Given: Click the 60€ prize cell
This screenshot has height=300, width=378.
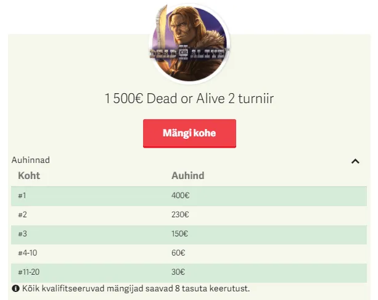Looking at the screenshot, I should pyautogui.click(x=178, y=253).
